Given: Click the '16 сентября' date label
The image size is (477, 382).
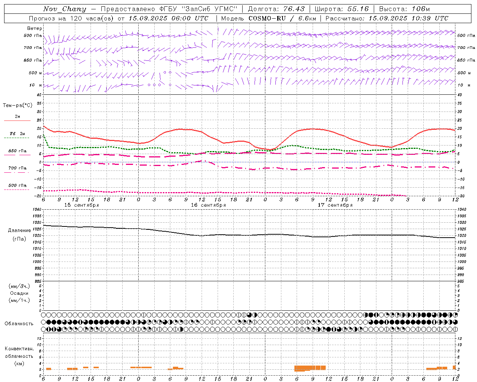Looking at the screenshot, I should (208, 205).
